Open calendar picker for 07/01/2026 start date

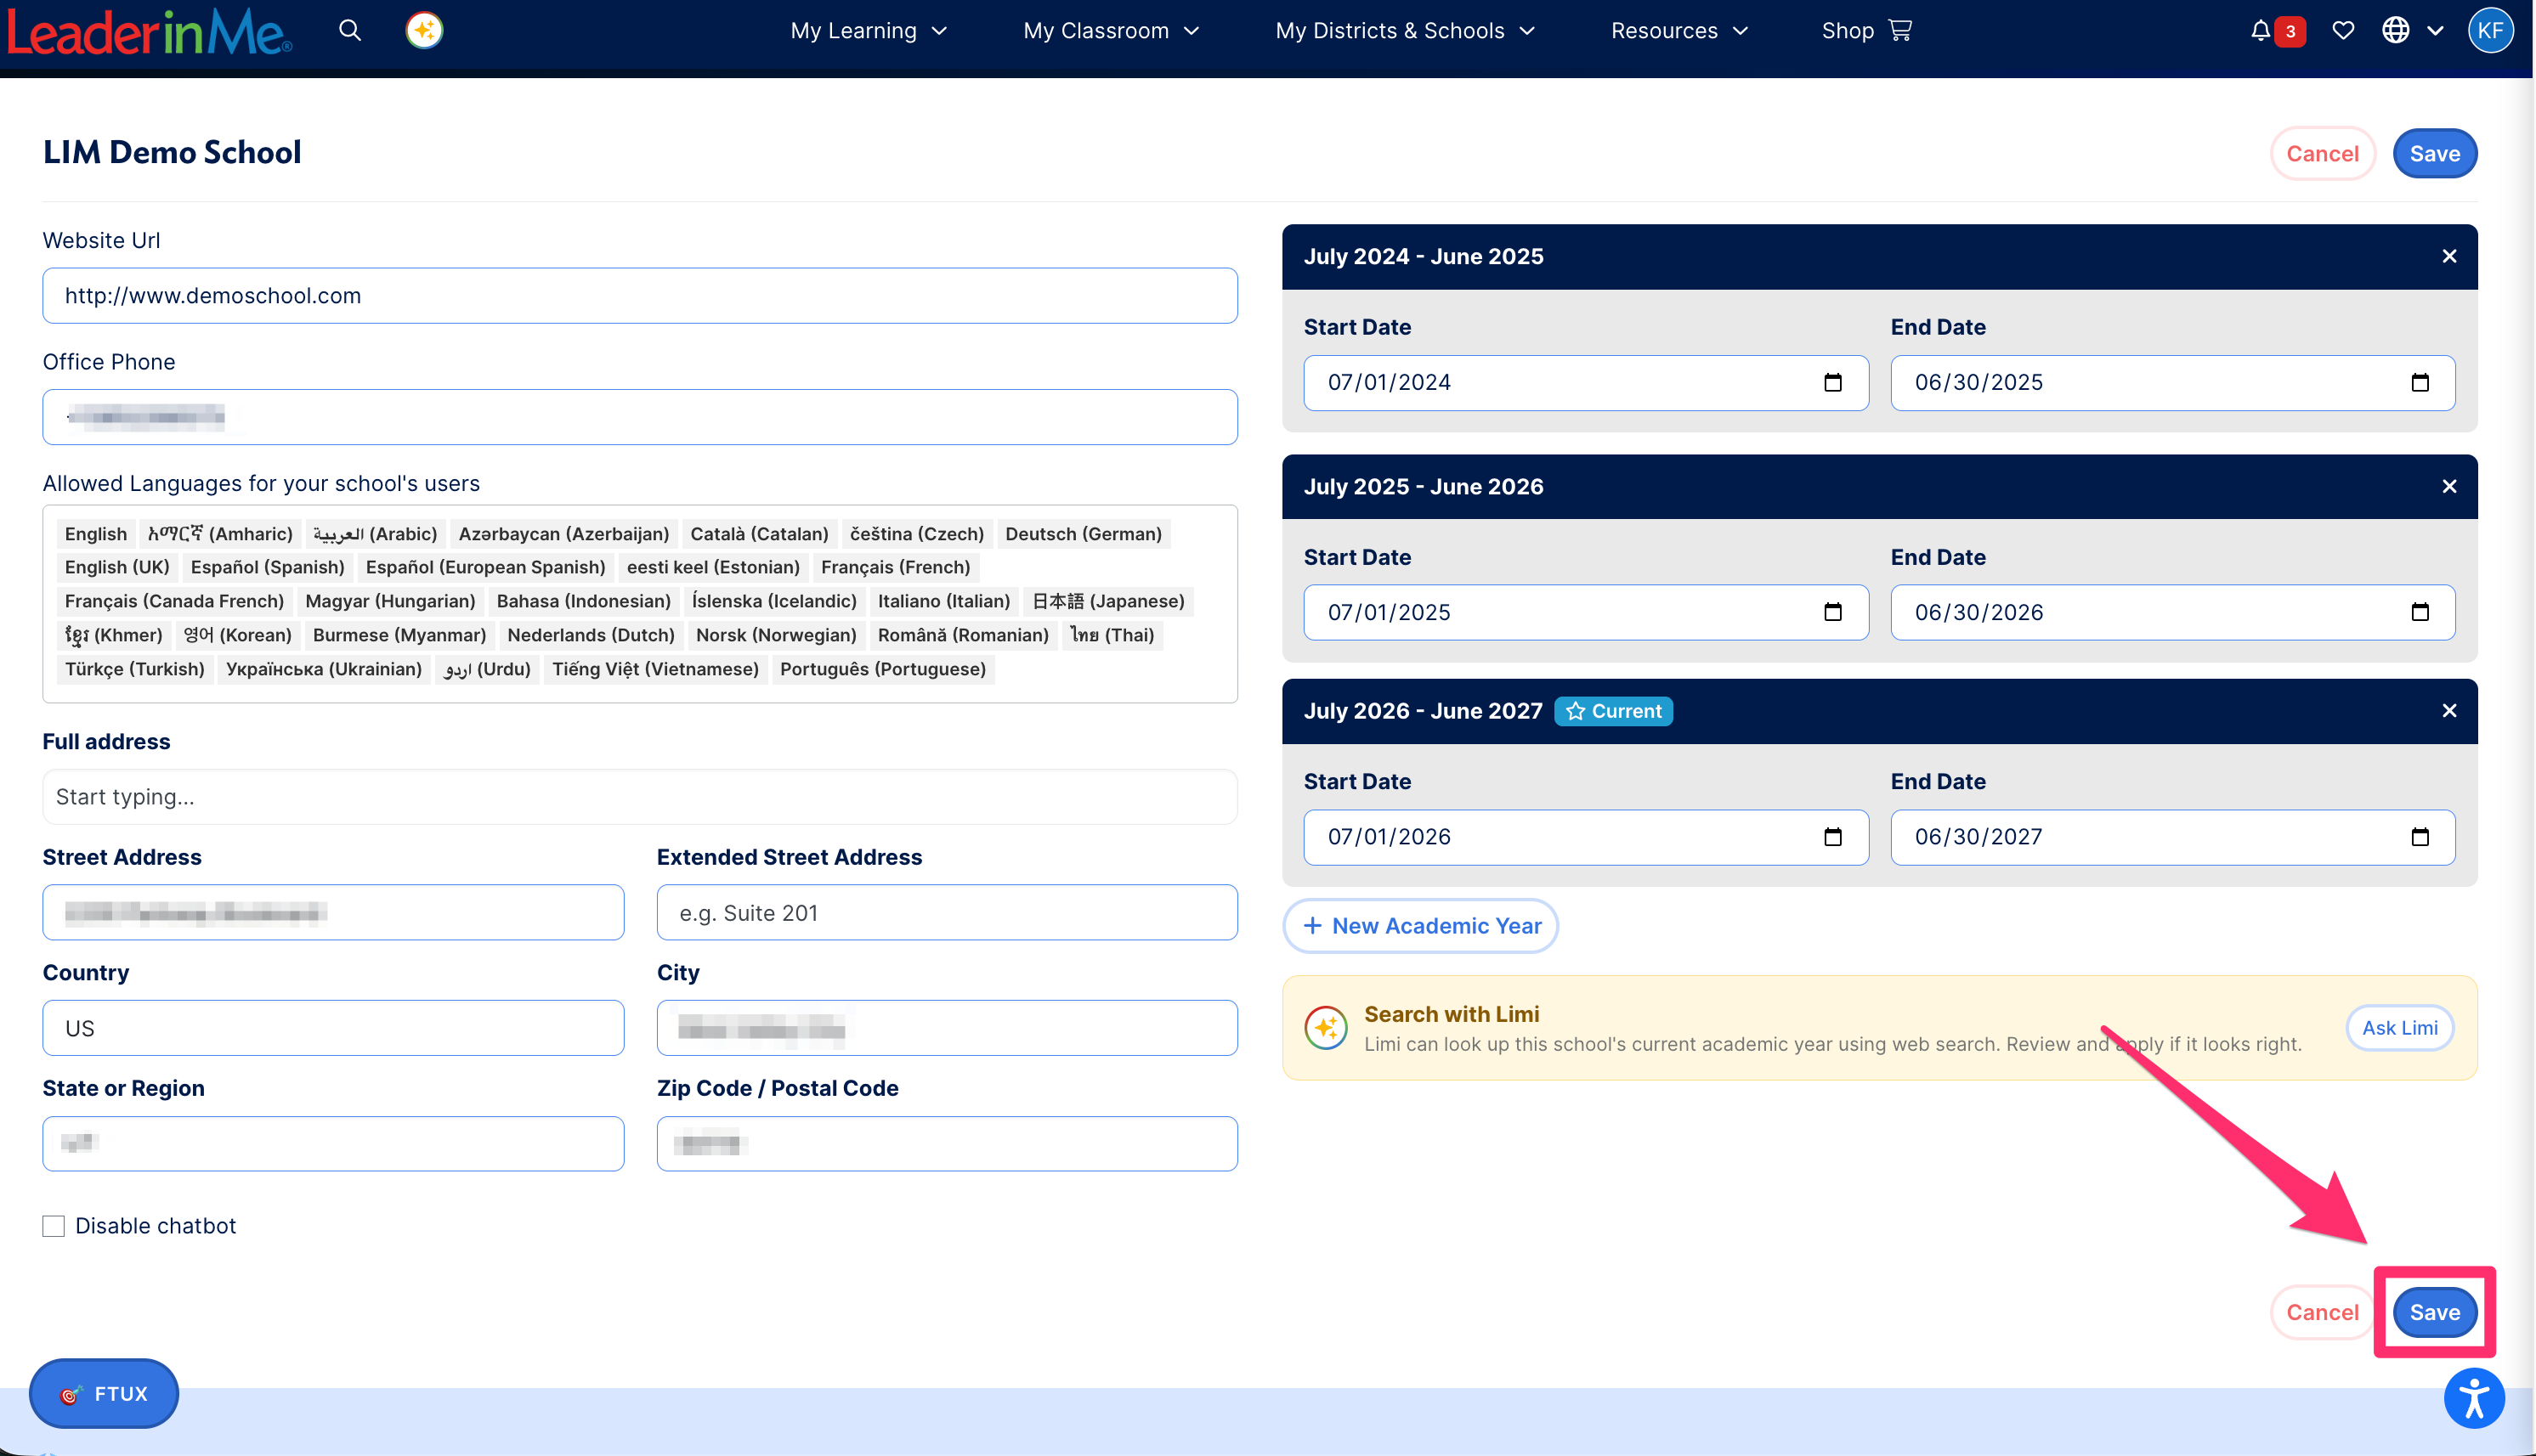(1832, 837)
